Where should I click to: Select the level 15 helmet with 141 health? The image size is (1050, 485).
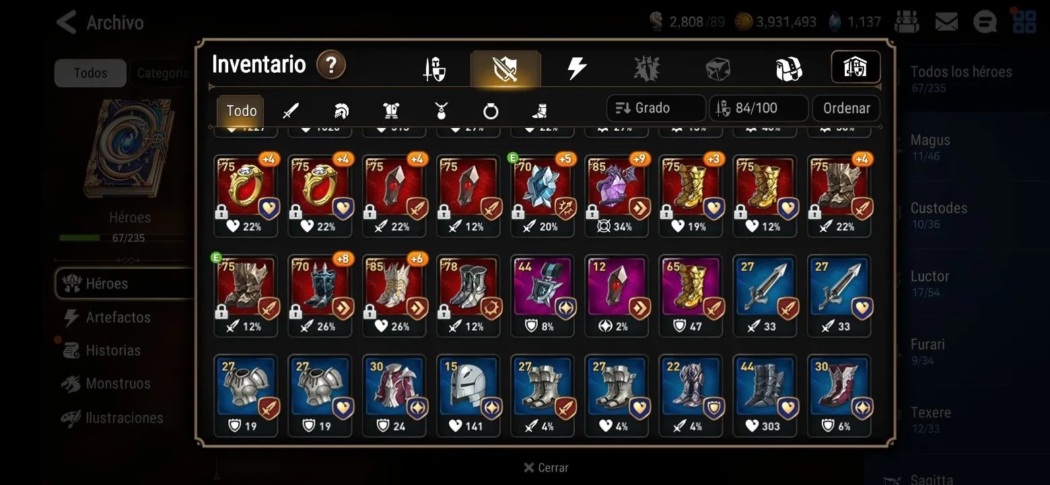coord(468,396)
